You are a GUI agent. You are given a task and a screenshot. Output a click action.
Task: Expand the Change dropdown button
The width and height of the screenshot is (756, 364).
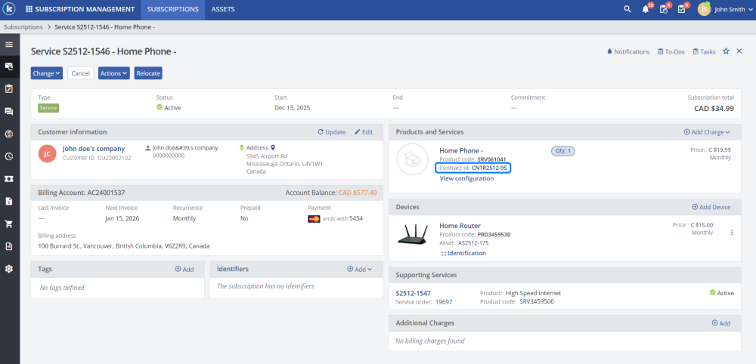tap(46, 73)
